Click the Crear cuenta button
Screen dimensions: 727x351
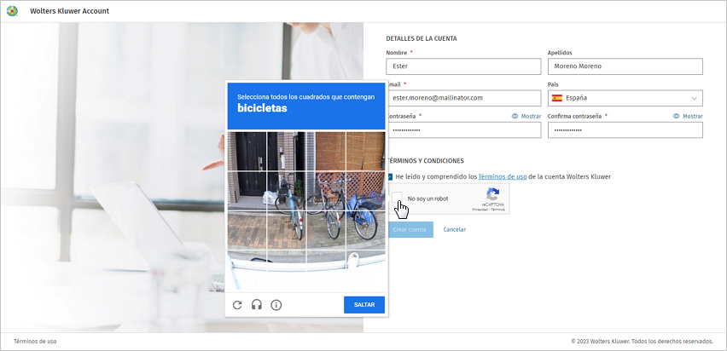410,229
